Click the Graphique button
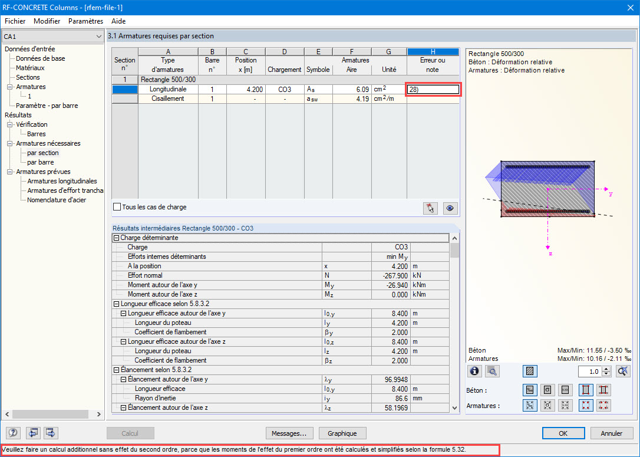 [342, 433]
